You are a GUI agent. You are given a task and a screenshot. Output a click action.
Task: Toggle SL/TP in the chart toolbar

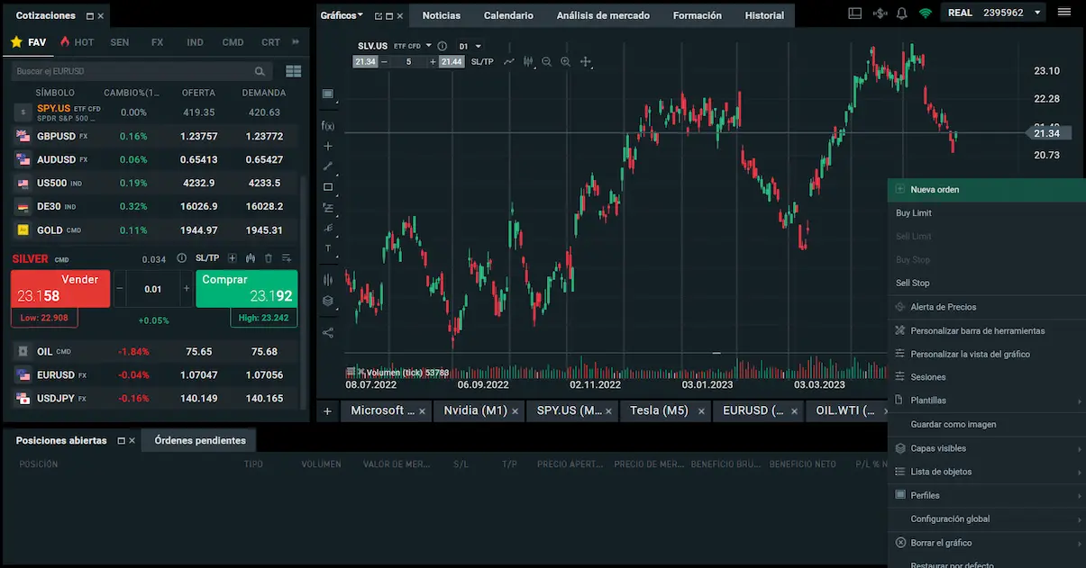click(482, 62)
